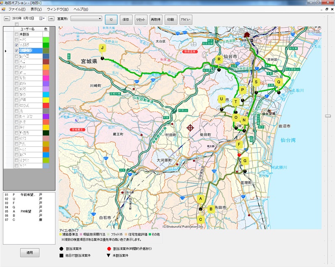Open the 表示(V) menu
335x267 pixels.
[36, 9]
